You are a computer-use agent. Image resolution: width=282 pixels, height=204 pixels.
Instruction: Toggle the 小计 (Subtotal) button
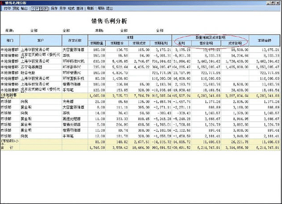click(35, 8)
